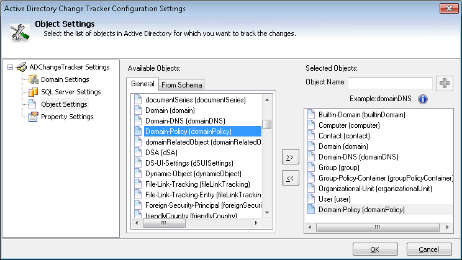Click Selected Objects horizontal scrollbar thumb

[378, 227]
